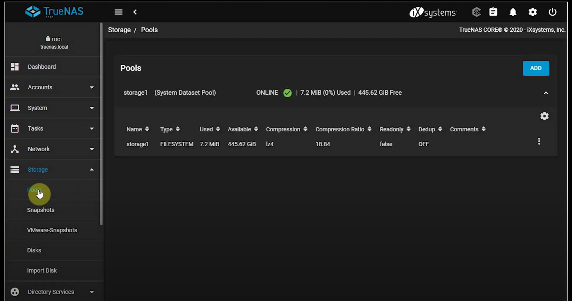Open alerts bell notifications
This screenshot has width=572, height=301.
click(513, 12)
